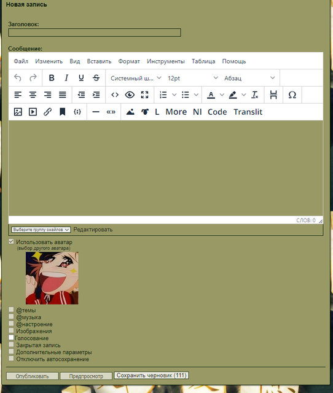Center align the text
The image size is (333, 393).
33,95
